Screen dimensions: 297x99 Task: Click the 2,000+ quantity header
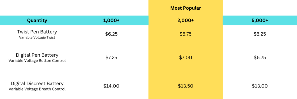(x=185, y=20)
